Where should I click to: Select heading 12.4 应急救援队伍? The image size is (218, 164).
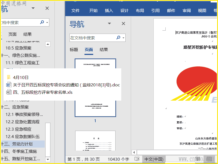point(23,136)
